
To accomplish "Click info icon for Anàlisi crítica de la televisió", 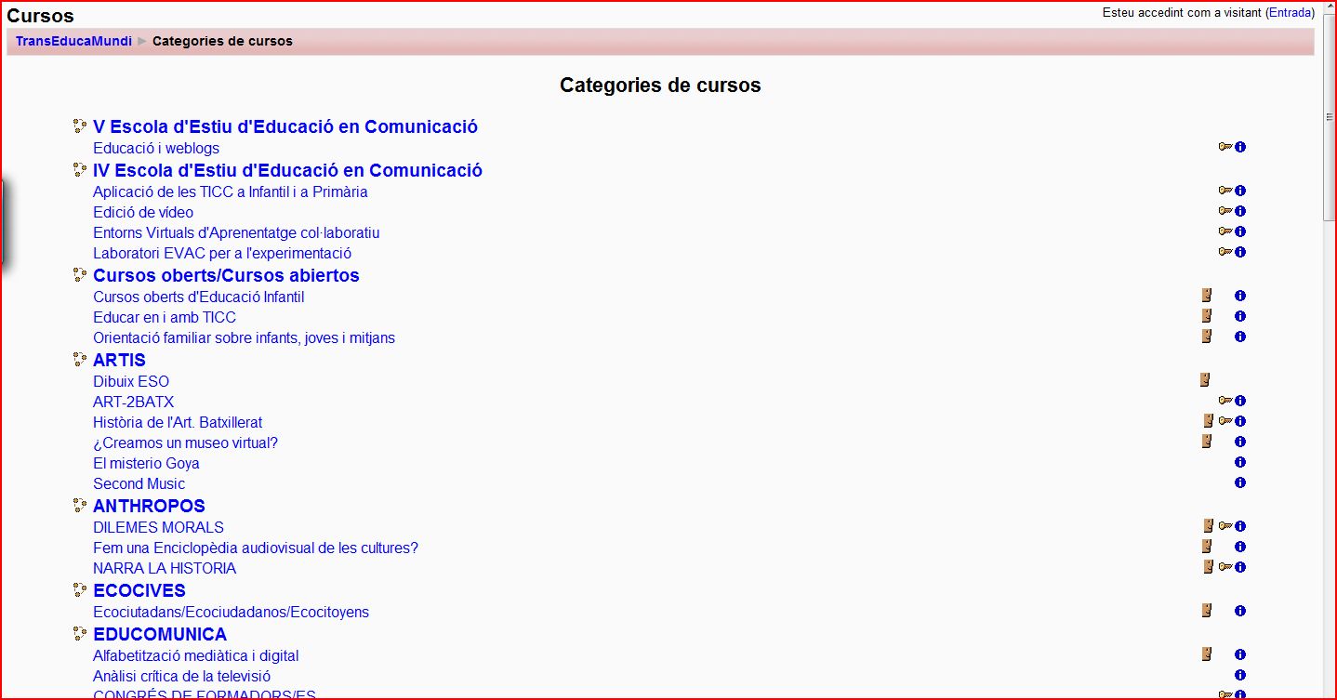I will (x=1239, y=676).
